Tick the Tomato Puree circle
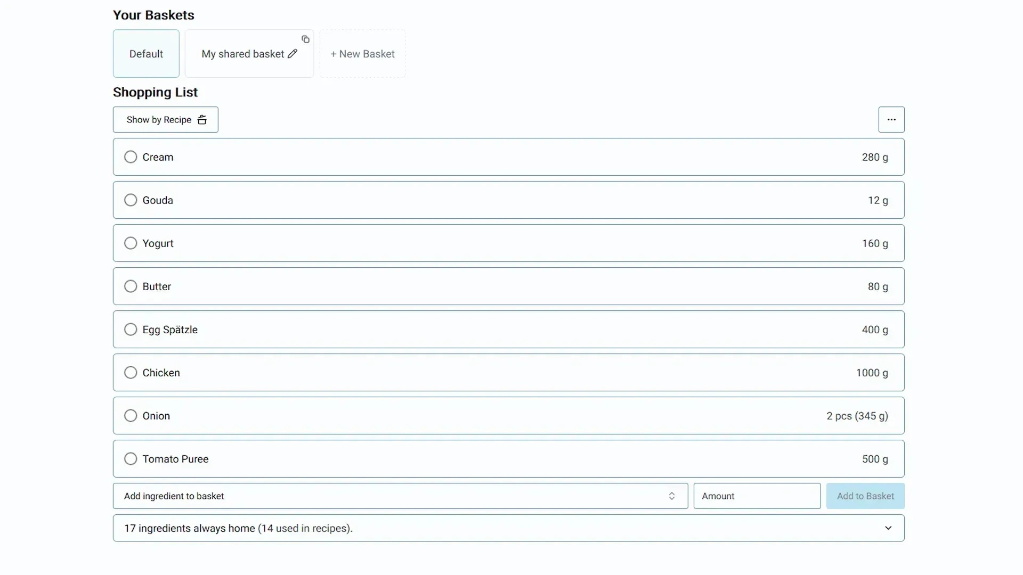The image size is (1023, 575). (x=131, y=459)
